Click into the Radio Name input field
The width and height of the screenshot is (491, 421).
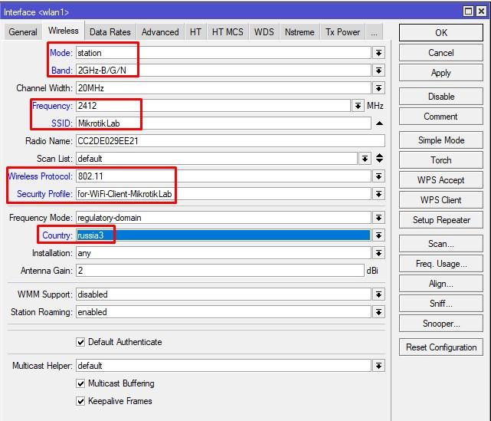pyautogui.click(x=230, y=141)
